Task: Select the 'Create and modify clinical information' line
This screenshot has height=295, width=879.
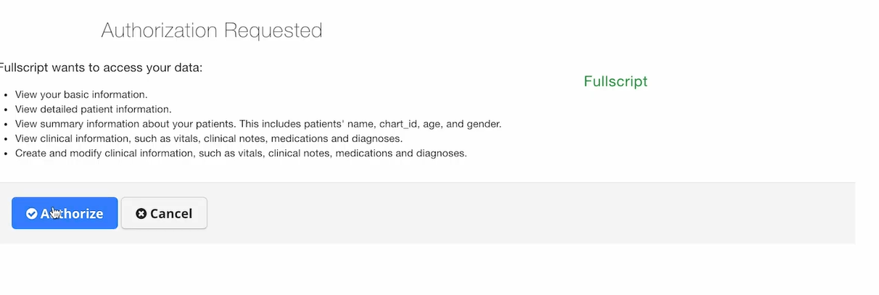Action: (x=242, y=153)
